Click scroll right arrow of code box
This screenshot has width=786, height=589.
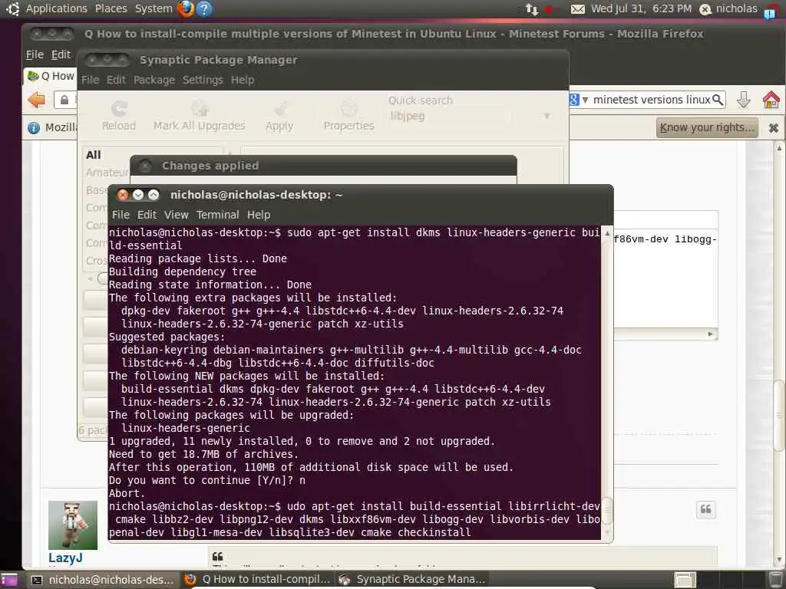[x=710, y=334]
